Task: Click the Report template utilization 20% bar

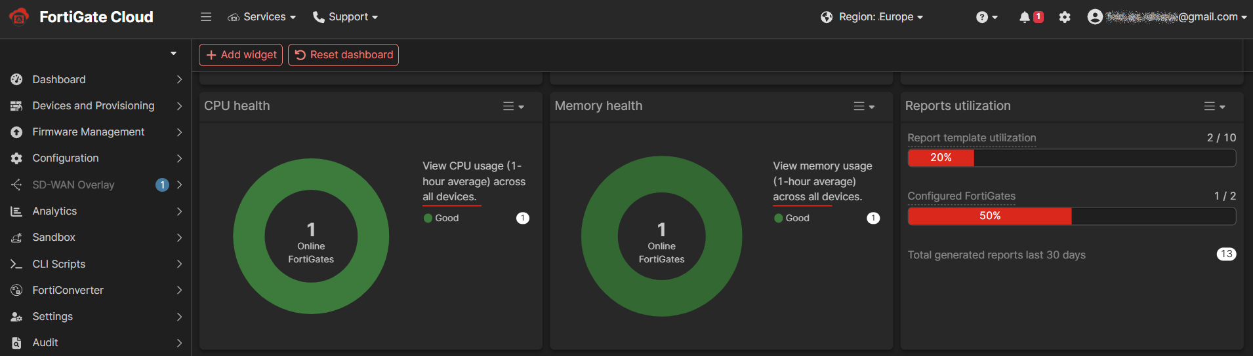Action: (x=941, y=158)
